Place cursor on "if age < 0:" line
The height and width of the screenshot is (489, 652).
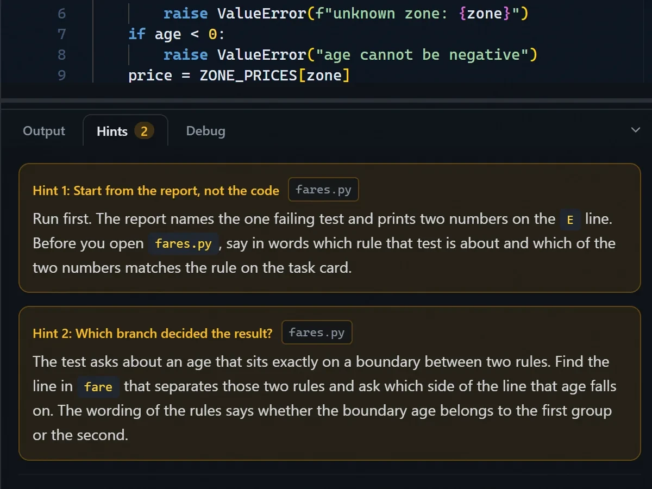click(x=177, y=34)
